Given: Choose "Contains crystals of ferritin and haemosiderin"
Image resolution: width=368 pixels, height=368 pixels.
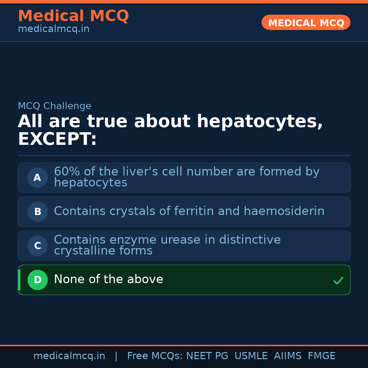Looking at the screenshot, I should [189, 211].
